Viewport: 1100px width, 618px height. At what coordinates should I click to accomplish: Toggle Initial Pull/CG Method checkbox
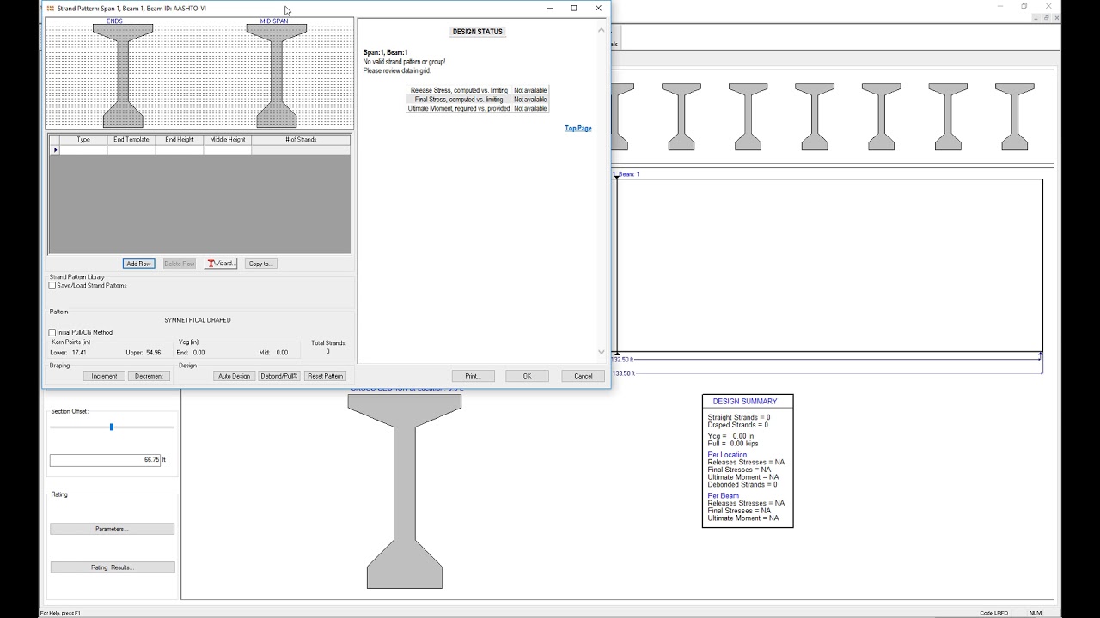[x=52, y=333]
